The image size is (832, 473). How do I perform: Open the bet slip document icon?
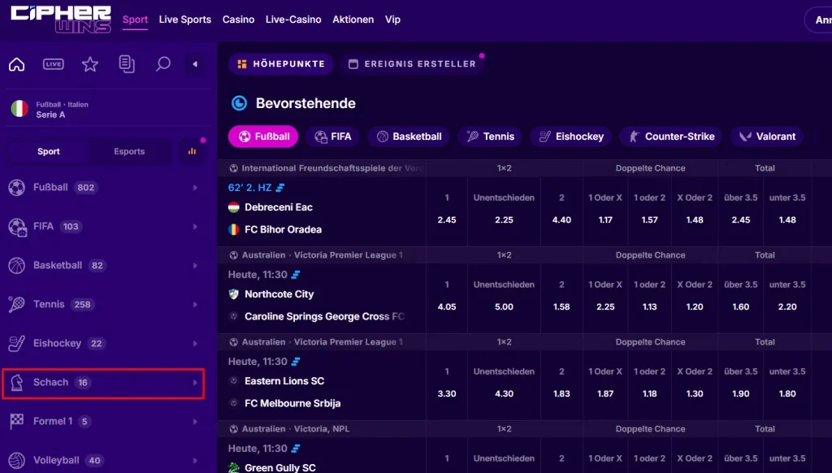(126, 64)
